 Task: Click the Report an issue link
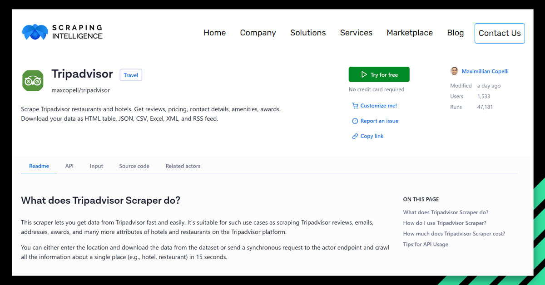click(379, 121)
